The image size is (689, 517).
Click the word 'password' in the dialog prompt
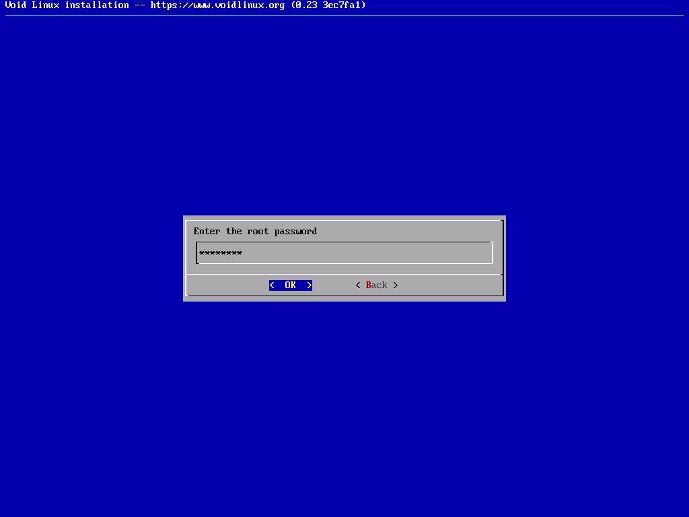(295, 231)
